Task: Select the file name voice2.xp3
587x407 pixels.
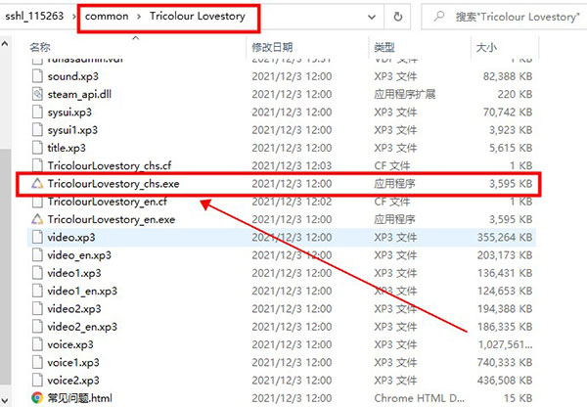Action: (x=73, y=381)
